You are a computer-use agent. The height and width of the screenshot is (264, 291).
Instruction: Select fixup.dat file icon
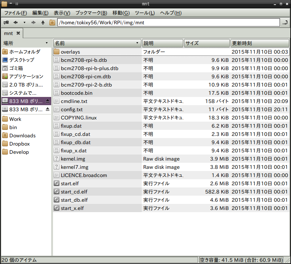pos(57,126)
